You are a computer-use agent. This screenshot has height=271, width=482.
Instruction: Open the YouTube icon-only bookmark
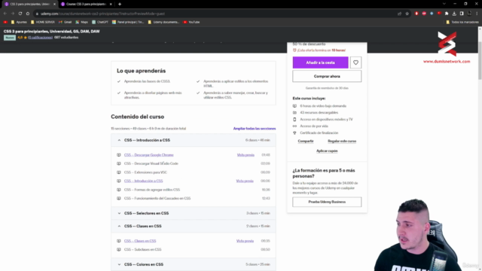coord(5,22)
